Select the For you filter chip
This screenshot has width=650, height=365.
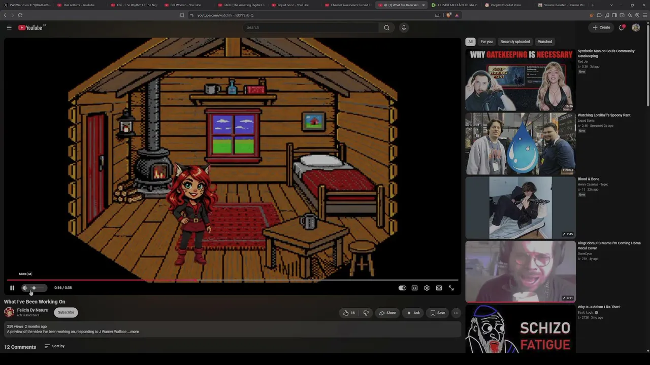[x=486, y=42]
